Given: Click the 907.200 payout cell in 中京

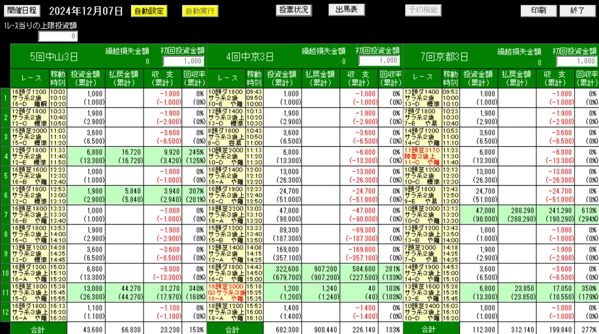Looking at the screenshot, I should tap(321, 273).
